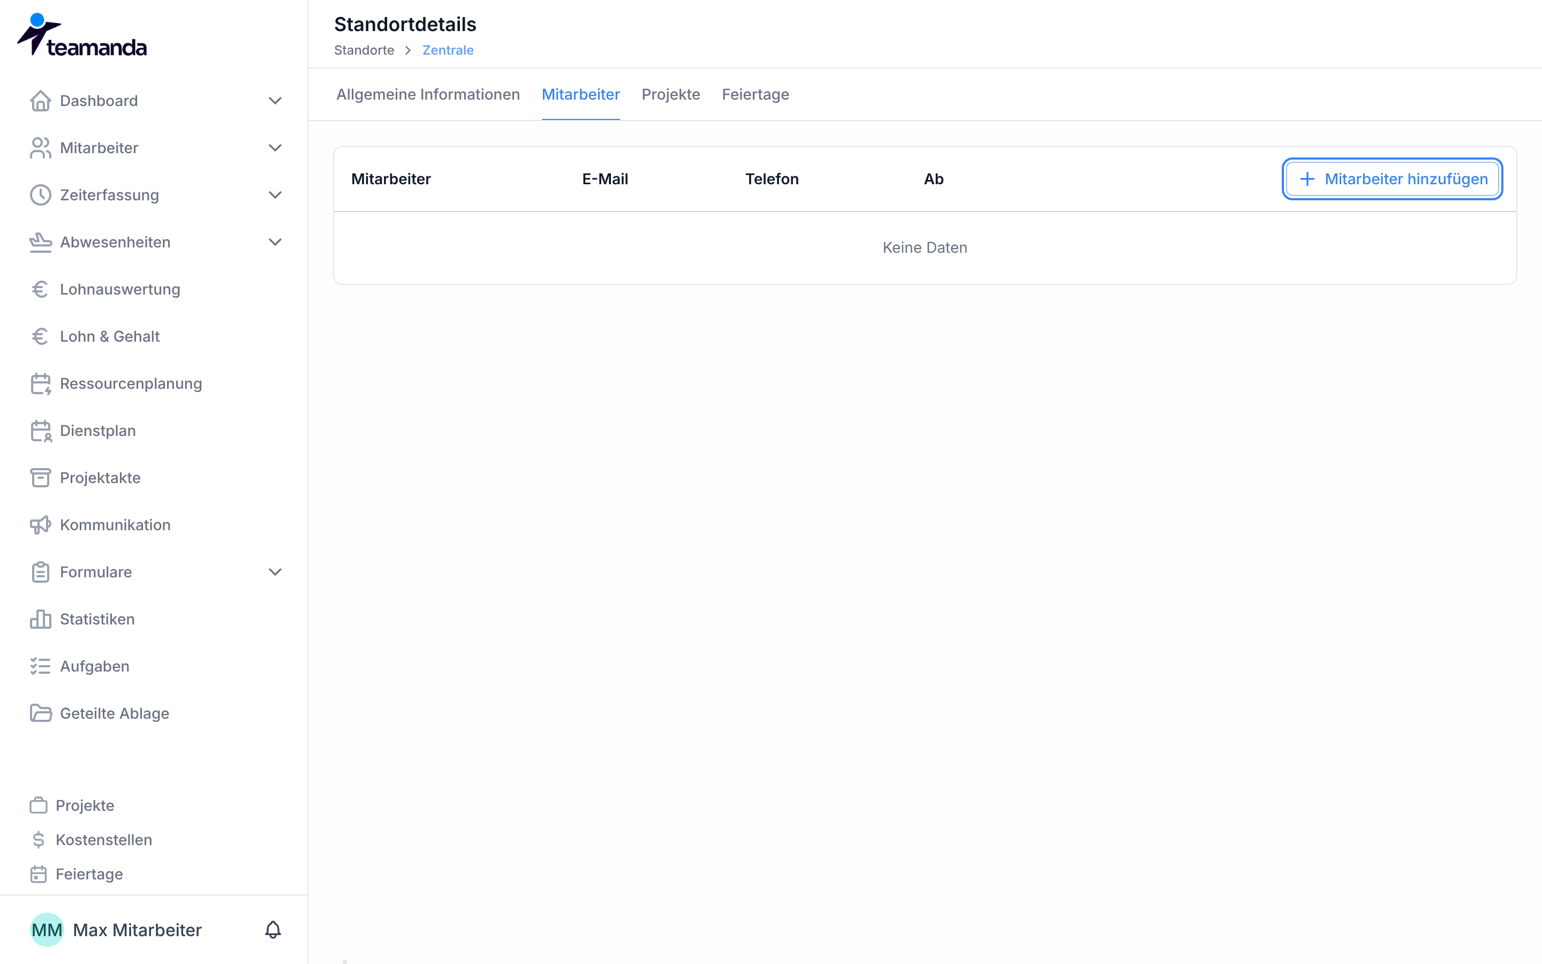
Task: Open the Projekte tab
Action: click(671, 94)
